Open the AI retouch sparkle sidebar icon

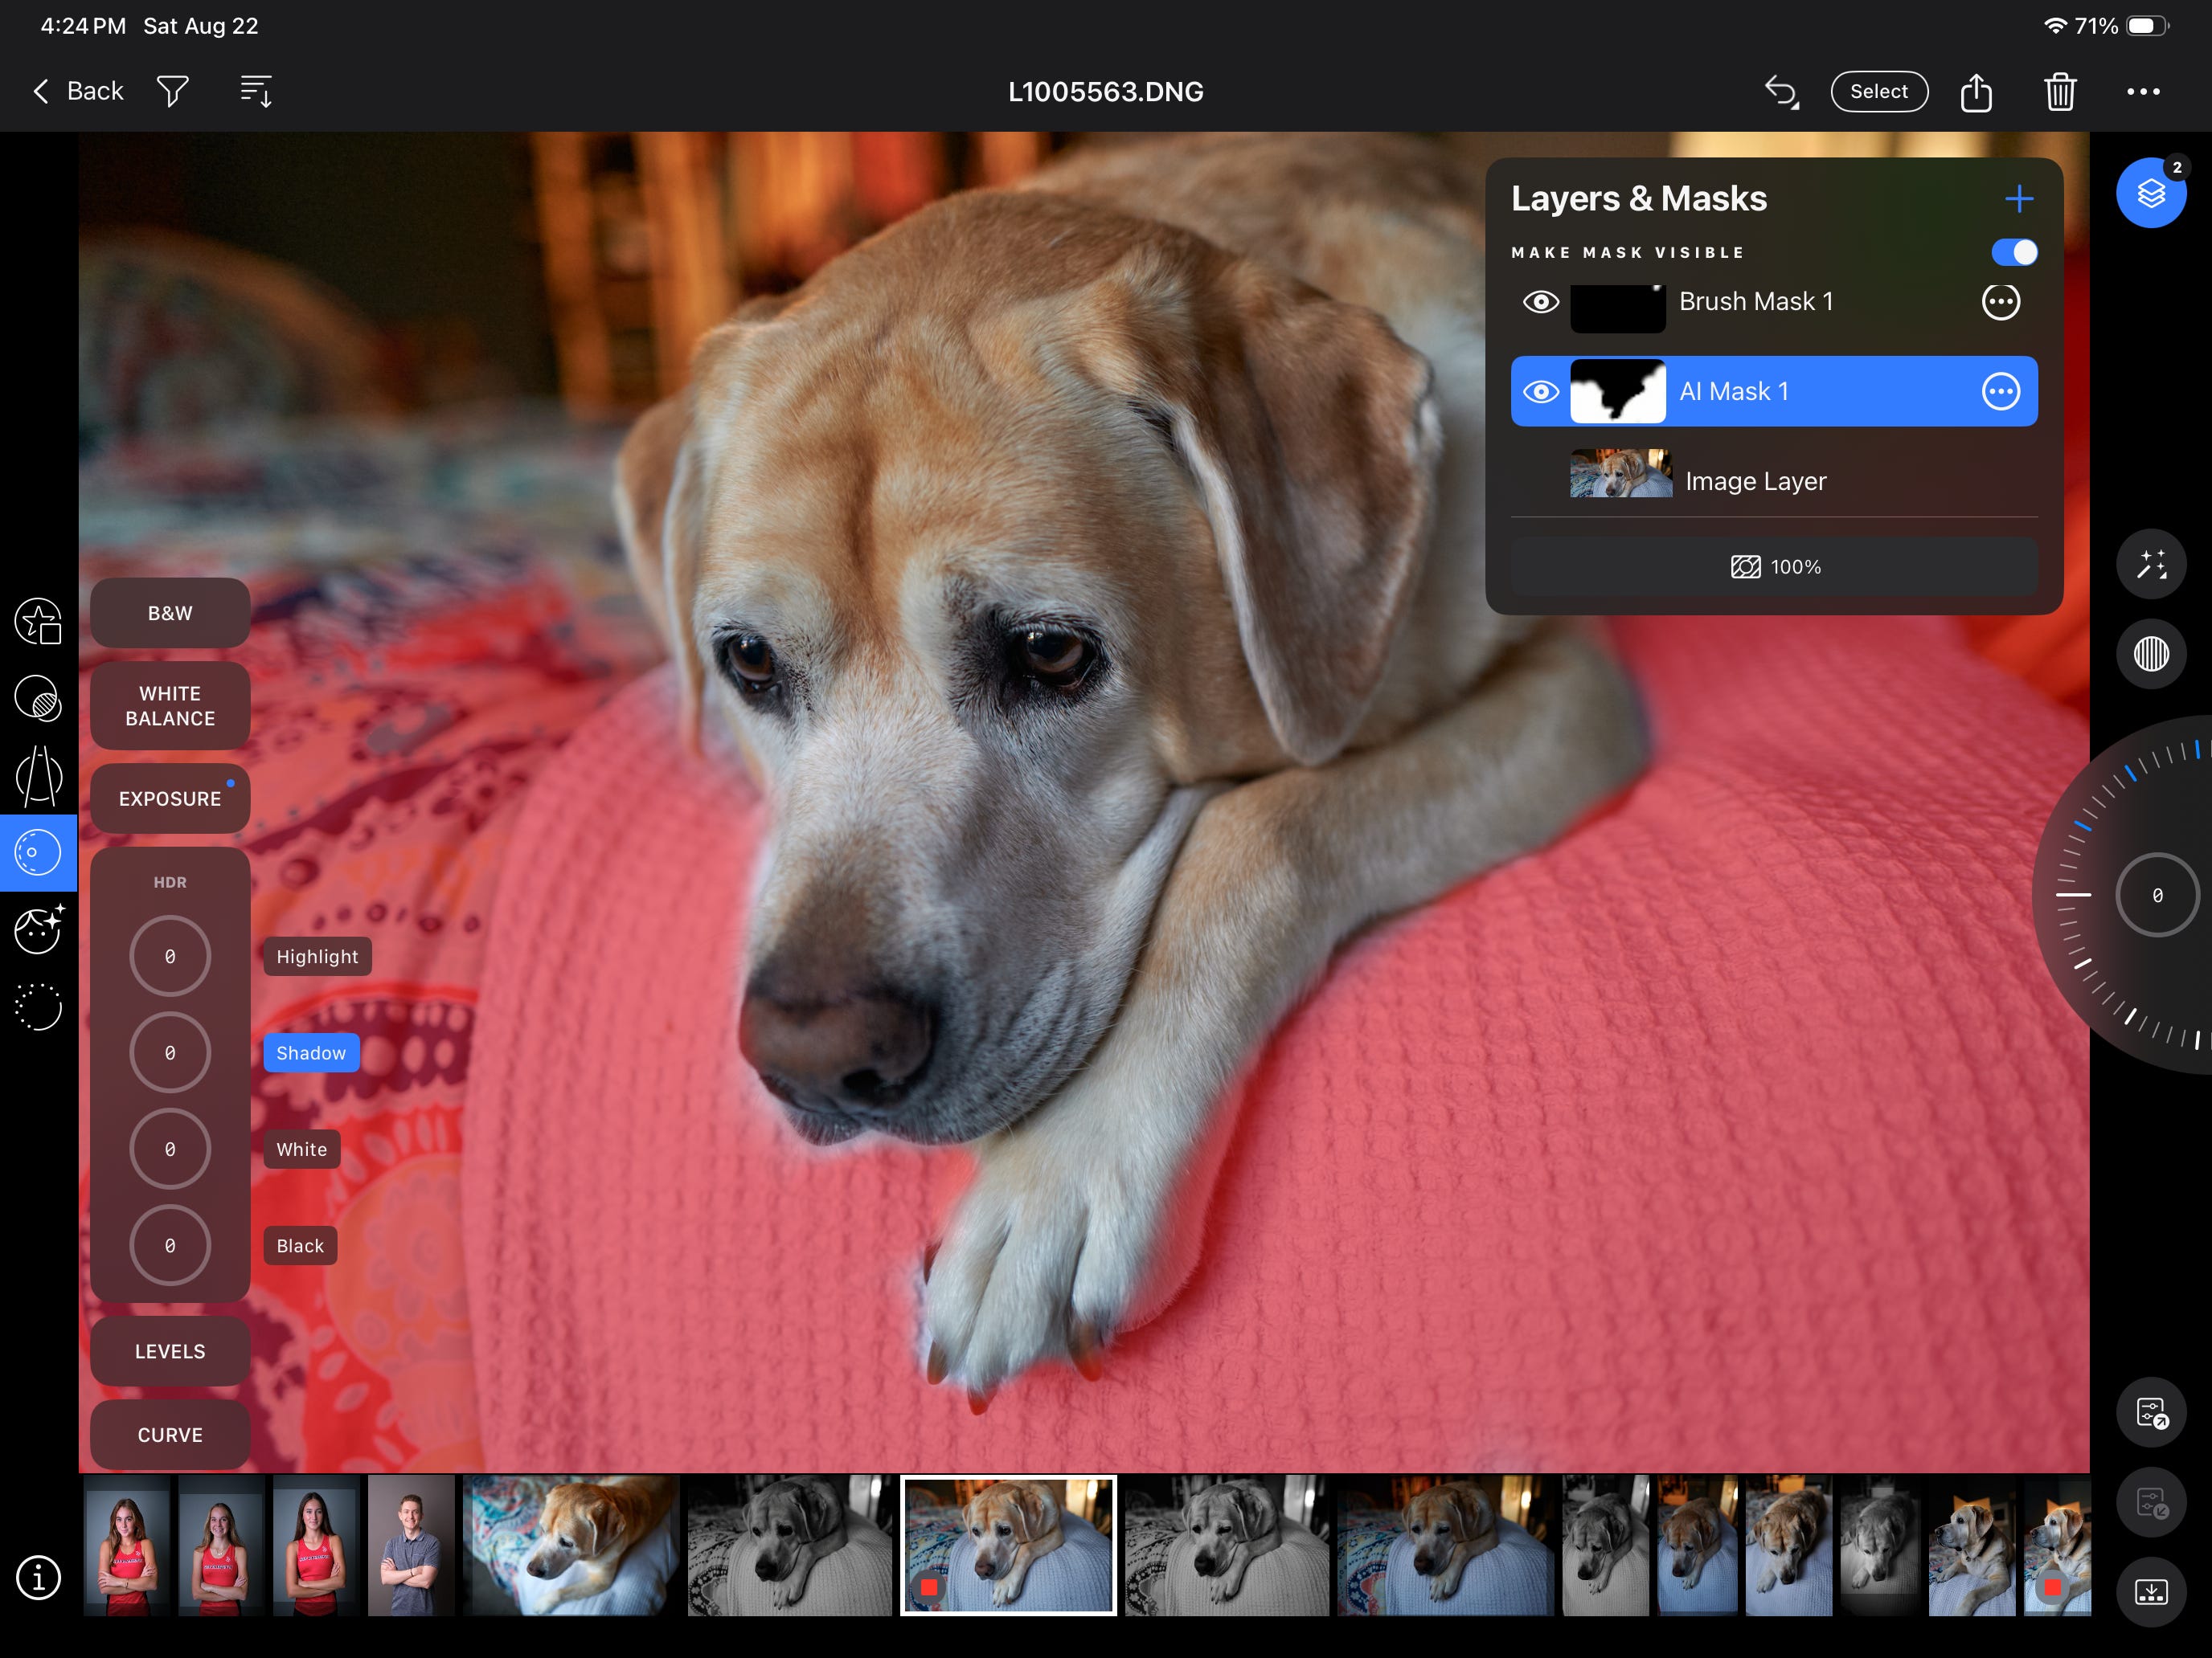point(38,929)
